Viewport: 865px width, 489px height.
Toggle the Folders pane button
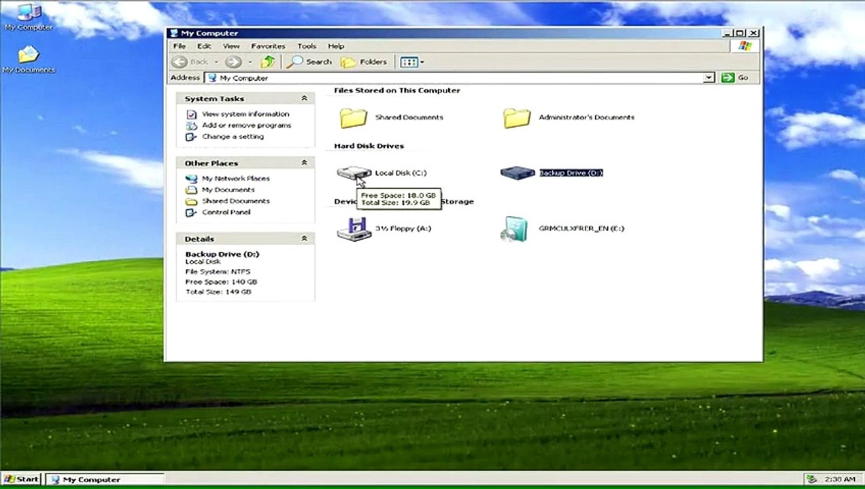coord(364,62)
